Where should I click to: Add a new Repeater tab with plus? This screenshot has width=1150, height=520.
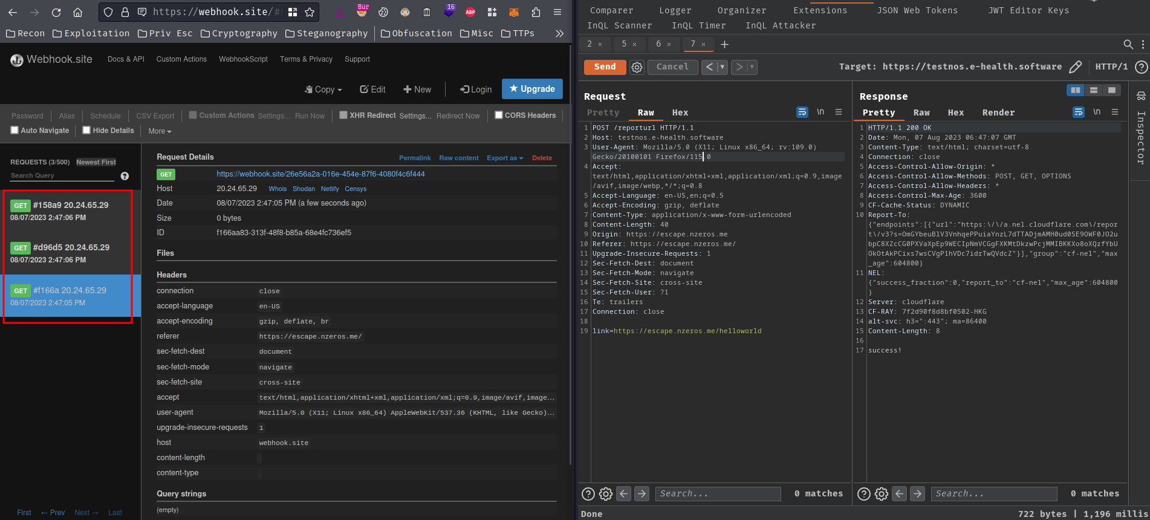724,44
